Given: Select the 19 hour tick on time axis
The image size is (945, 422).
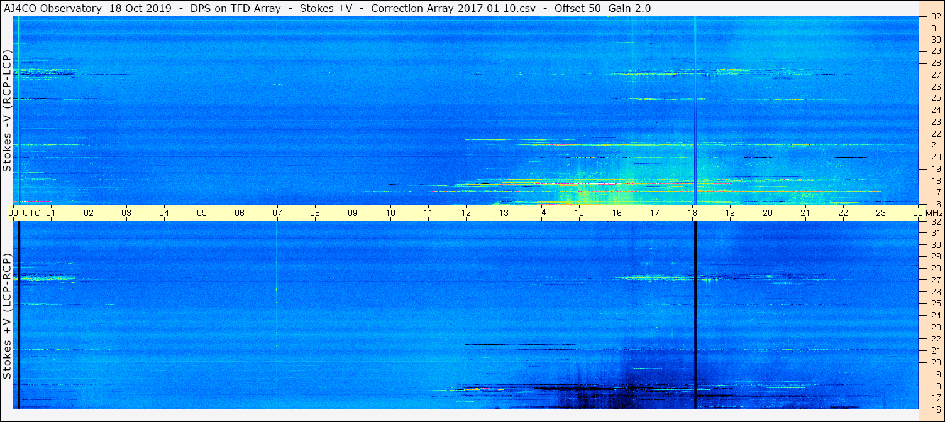Looking at the screenshot, I should coord(730,213).
